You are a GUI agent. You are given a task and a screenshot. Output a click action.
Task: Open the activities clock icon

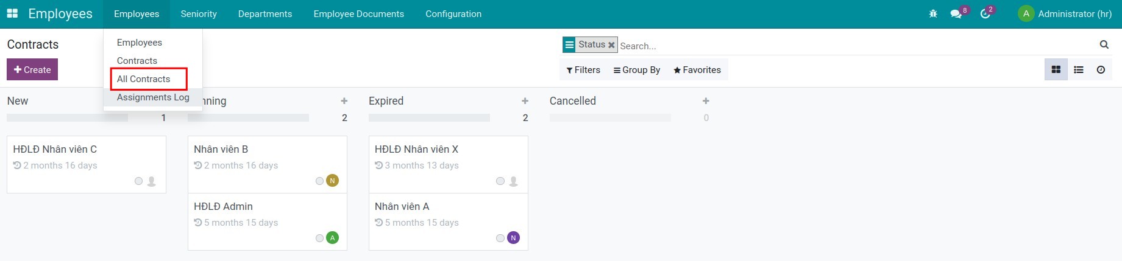coord(985,13)
